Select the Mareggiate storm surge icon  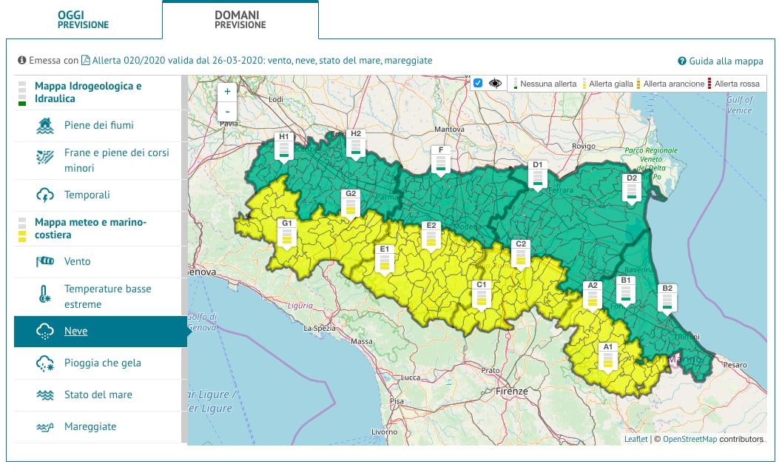(45, 427)
